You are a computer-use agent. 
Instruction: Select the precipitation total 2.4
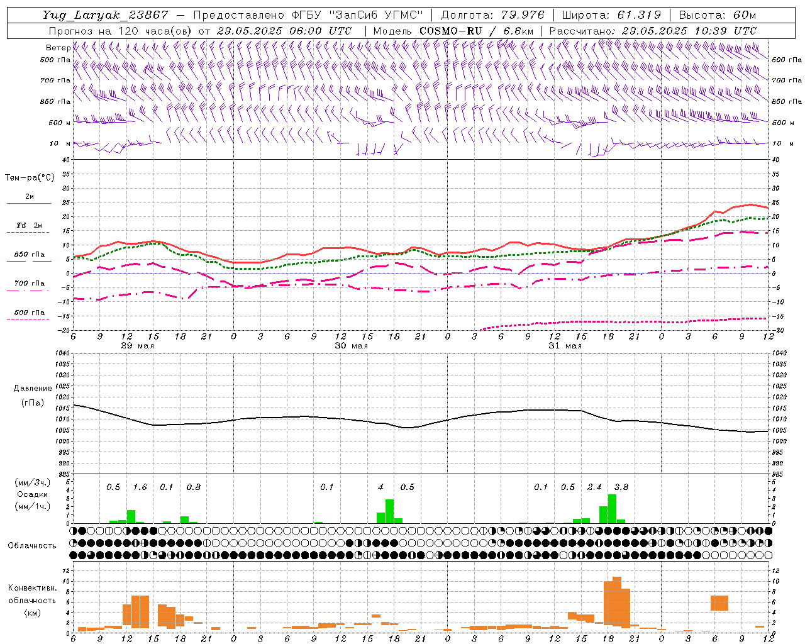point(594,487)
